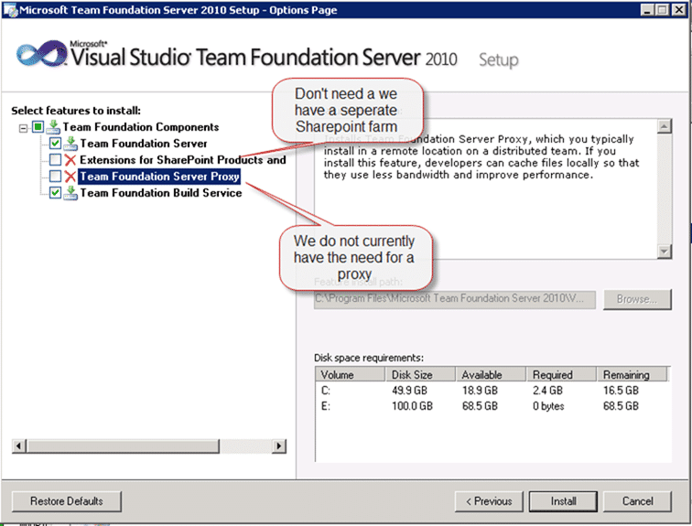Click the 2.4 GB required value
This screenshot has width=692, height=526.
(547, 391)
